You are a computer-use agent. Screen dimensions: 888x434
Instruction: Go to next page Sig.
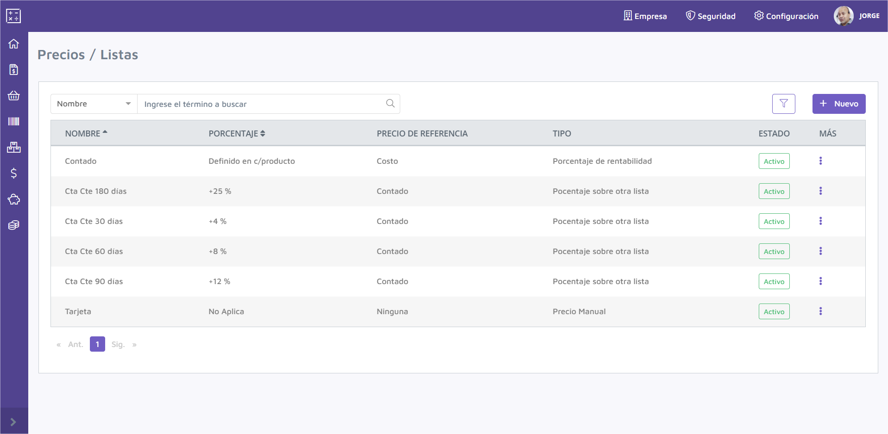118,344
